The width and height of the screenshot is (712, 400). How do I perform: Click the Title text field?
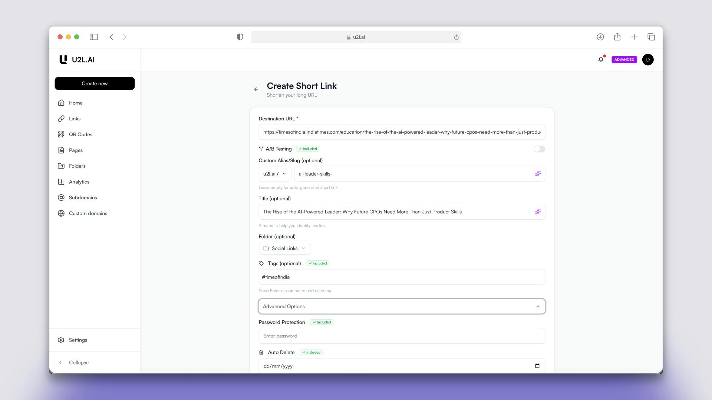[x=402, y=212]
